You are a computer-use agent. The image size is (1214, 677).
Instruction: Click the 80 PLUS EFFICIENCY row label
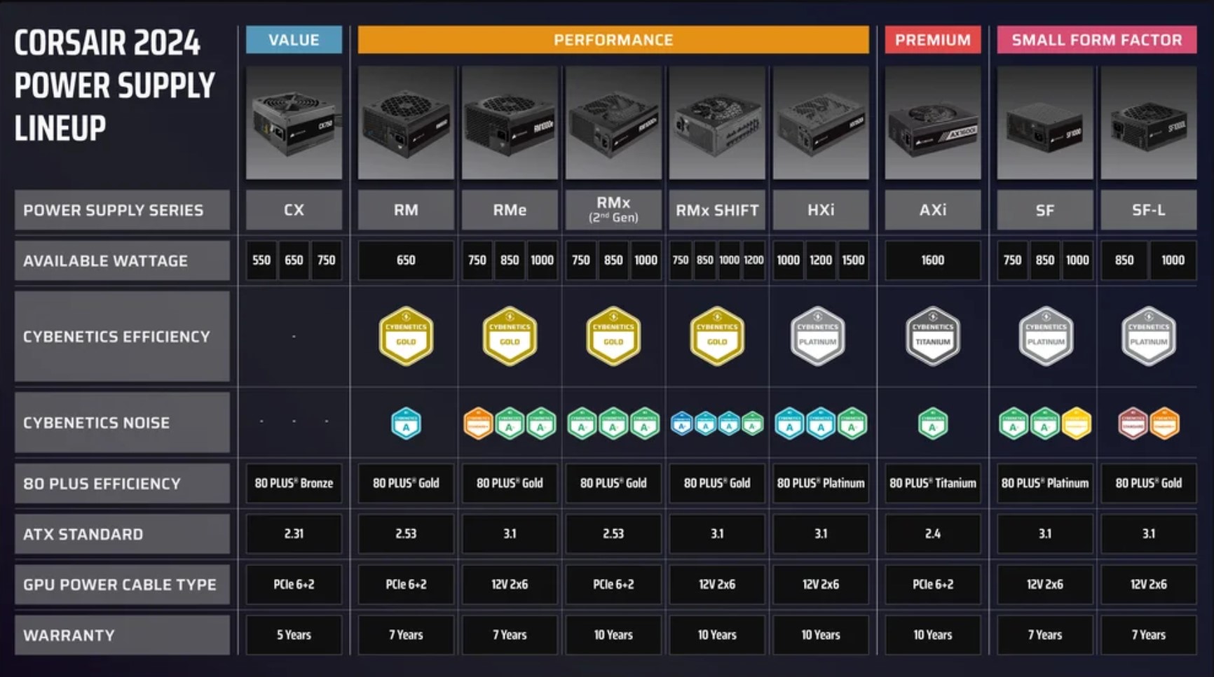point(122,483)
